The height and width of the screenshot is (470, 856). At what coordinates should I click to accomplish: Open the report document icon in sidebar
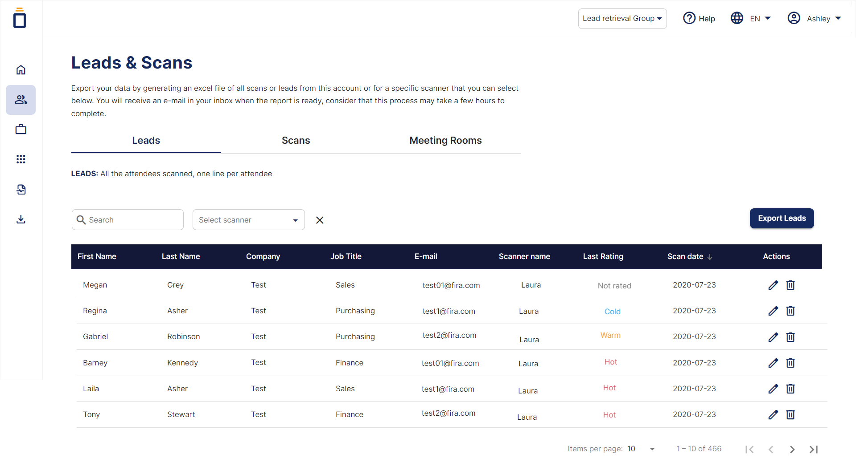pos(21,190)
